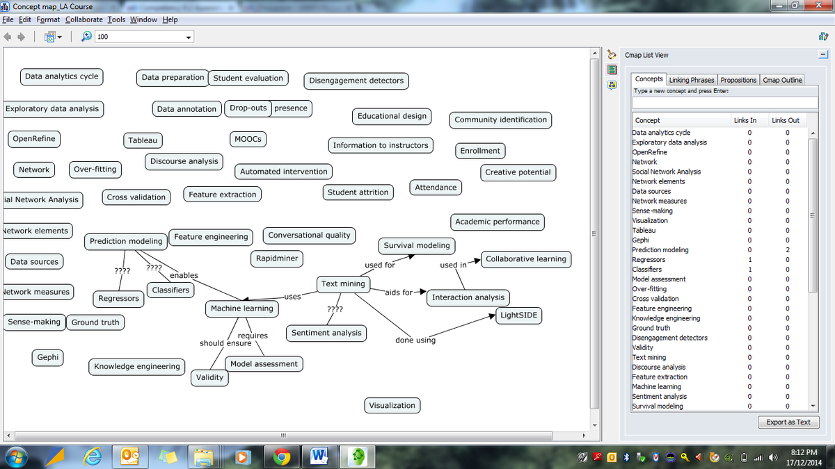Click the Forward navigation arrow
This screenshot has width=835, height=469.
tap(22, 36)
